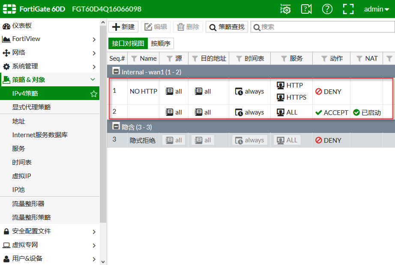Open the question mark help icon

pos(327,9)
